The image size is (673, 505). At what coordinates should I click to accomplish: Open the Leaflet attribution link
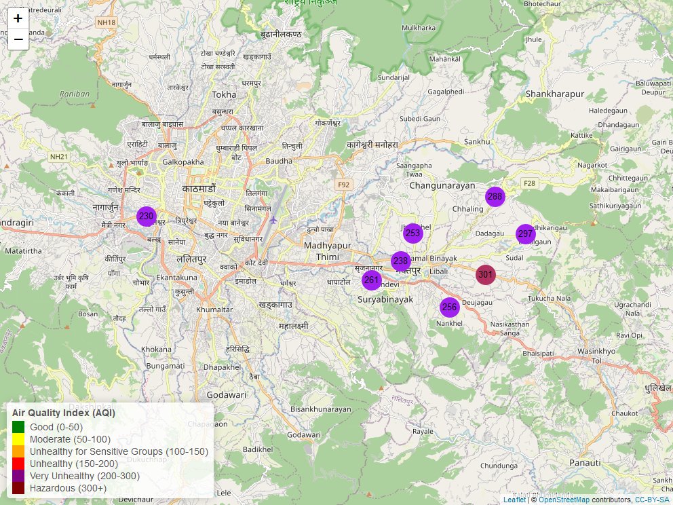click(x=514, y=500)
